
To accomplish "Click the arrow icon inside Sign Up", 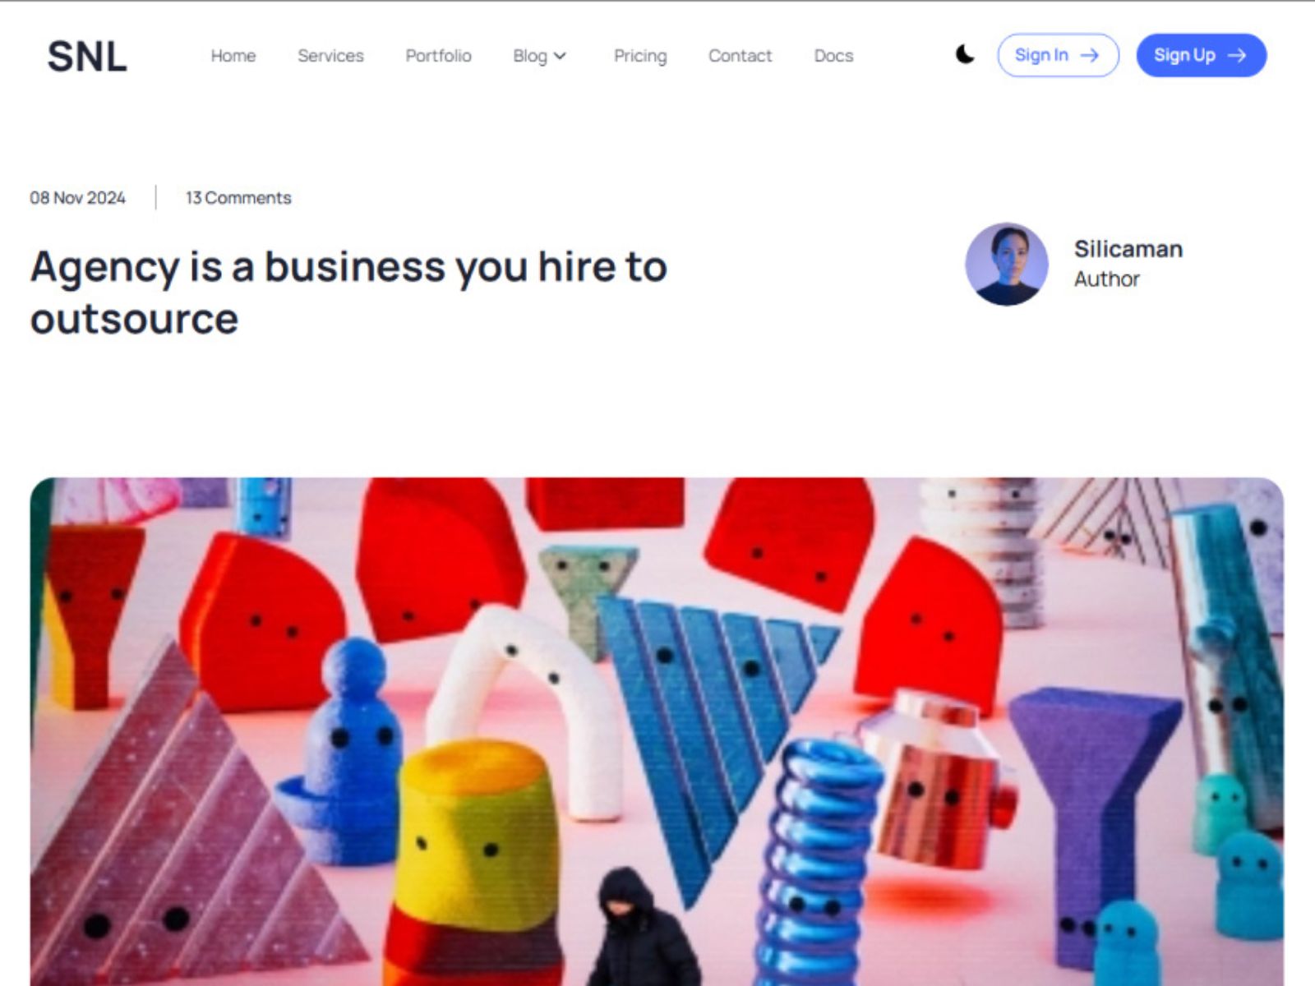I will [x=1237, y=55].
